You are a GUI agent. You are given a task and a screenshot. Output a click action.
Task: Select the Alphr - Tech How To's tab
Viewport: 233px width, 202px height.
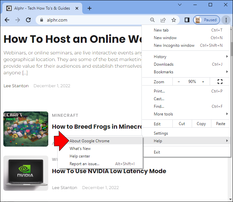(x=42, y=8)
